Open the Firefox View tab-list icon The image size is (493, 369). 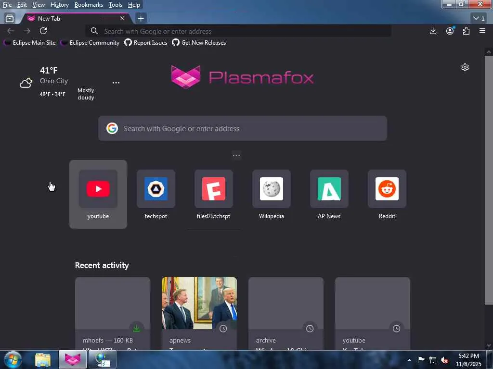tap(10, 19)
